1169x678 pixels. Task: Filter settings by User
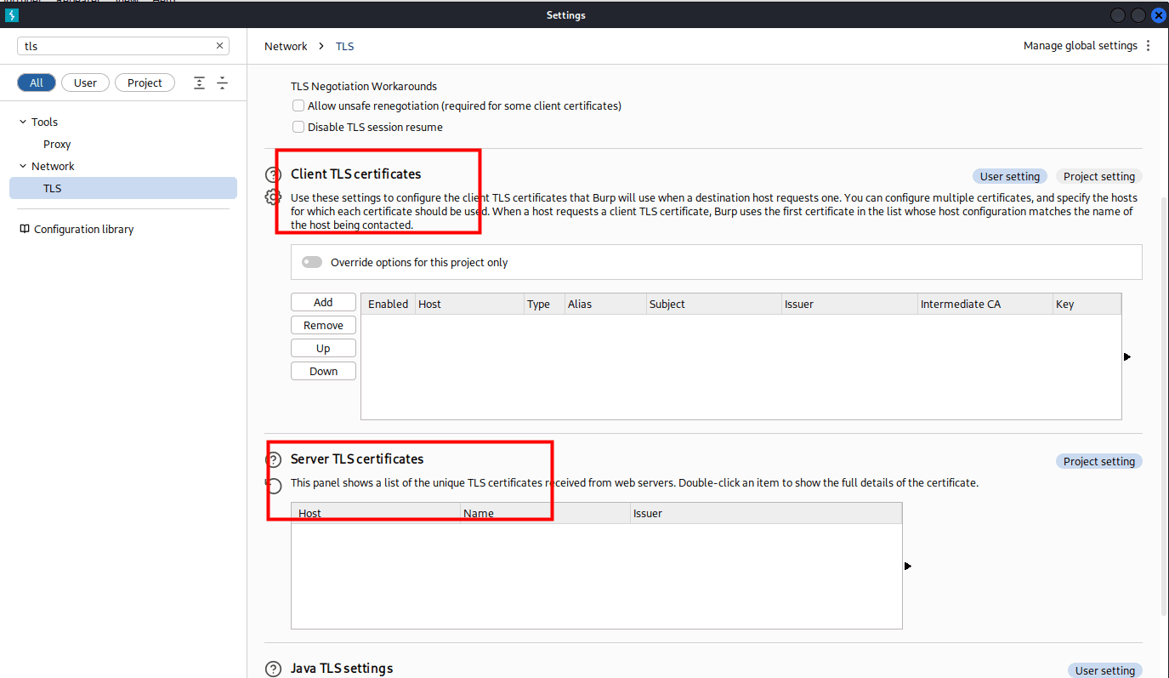coord(85,83)
